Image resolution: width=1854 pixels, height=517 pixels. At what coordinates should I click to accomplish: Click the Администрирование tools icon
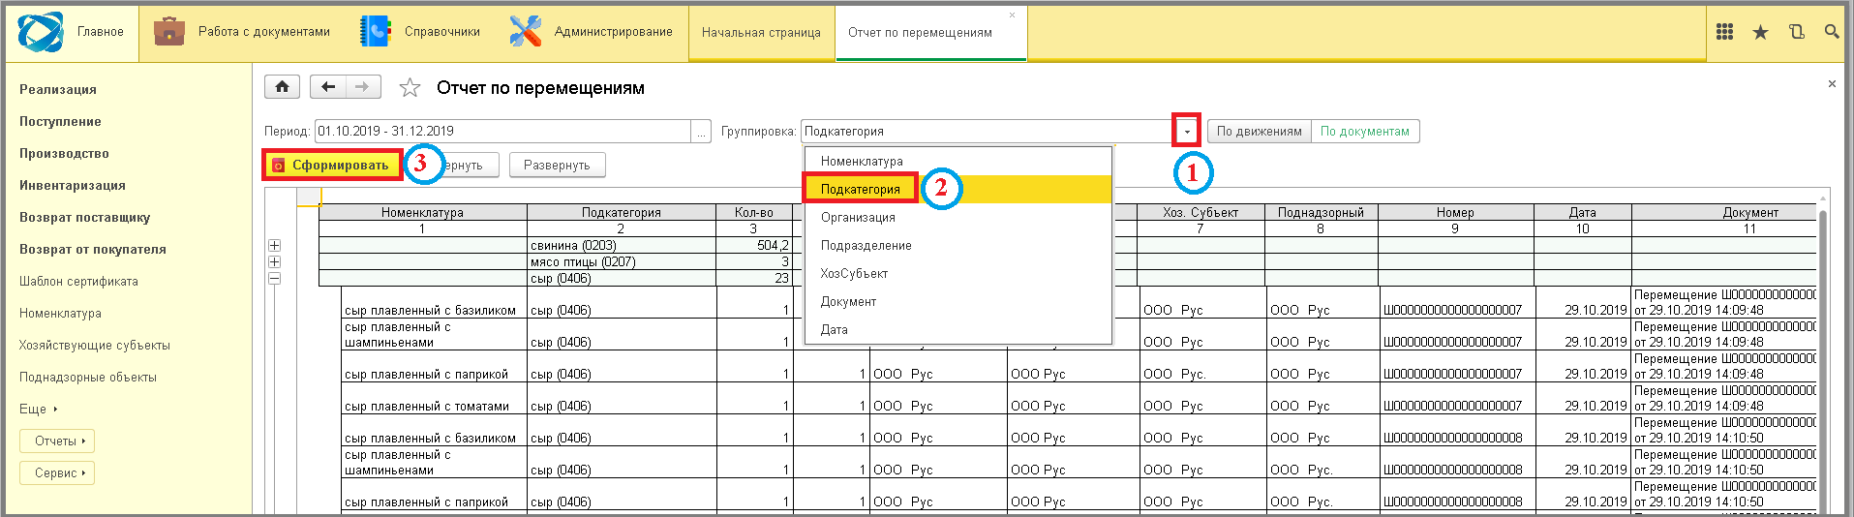point(526,31)
